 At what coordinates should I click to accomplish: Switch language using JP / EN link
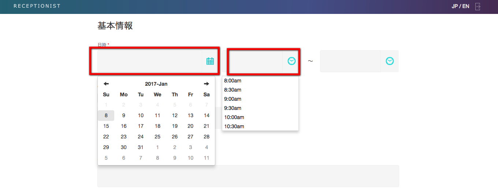coord(460,7)
